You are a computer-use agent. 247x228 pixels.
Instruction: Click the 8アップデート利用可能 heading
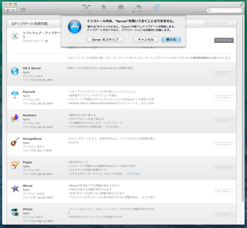point(30,24)
